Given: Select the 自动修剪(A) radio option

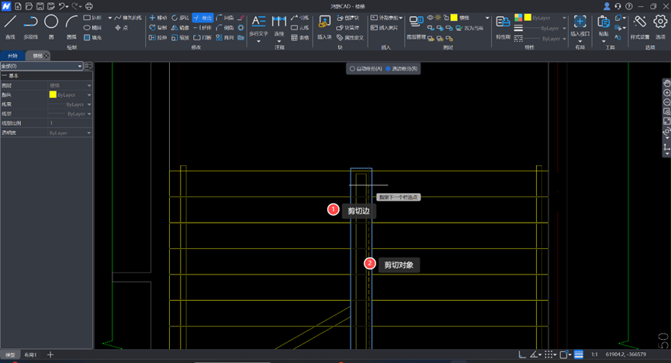Looking at the screenshot, I should click(353, 69).
